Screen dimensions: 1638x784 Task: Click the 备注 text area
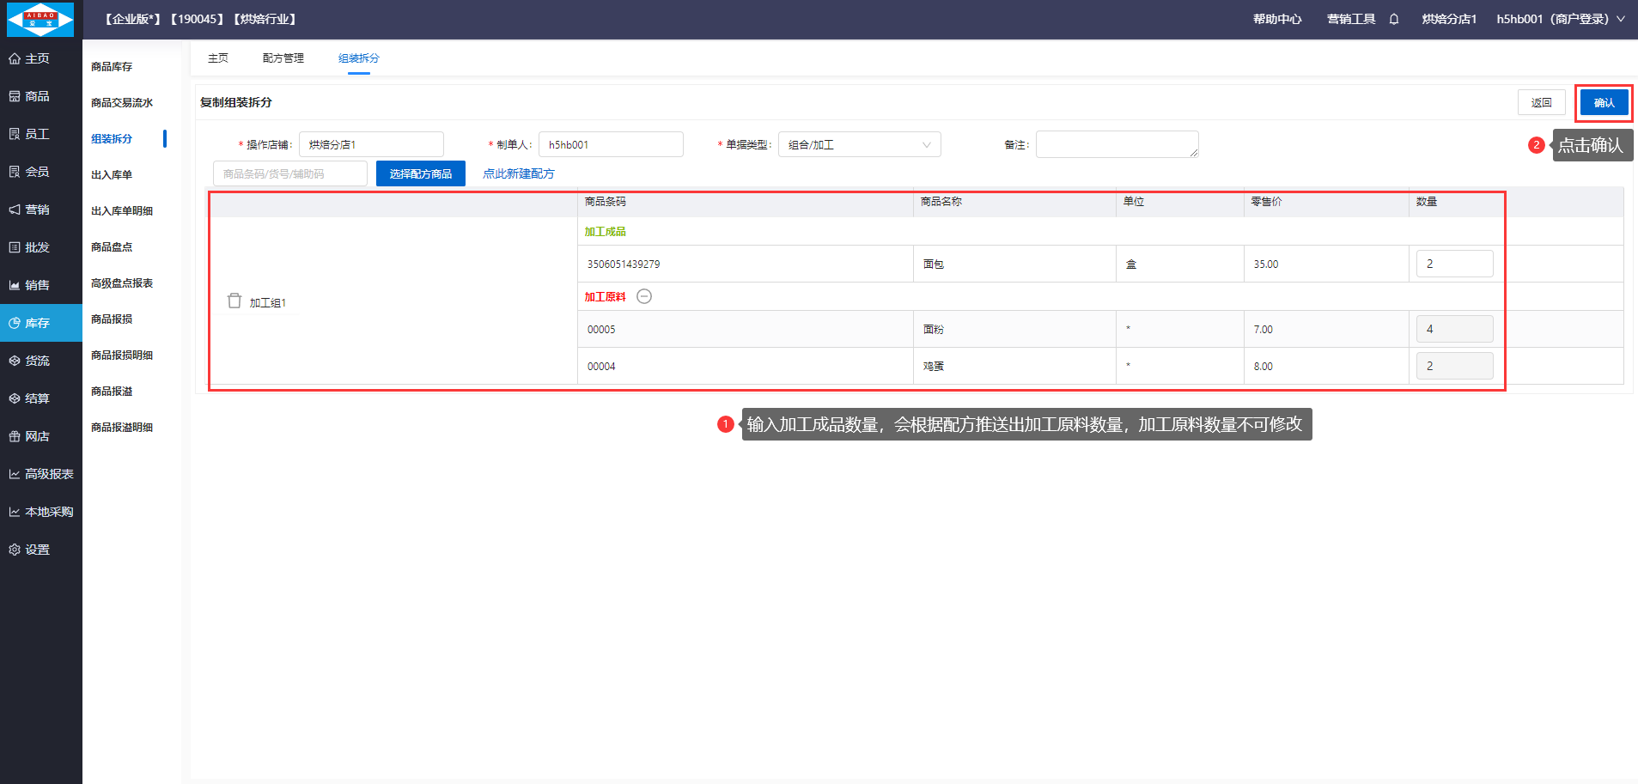coord(1116,144)
